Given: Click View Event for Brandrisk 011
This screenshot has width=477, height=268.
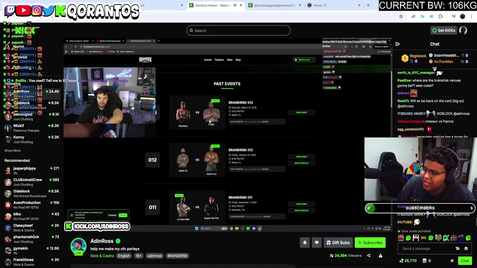Looking at the screenshot, I should (x=301, y=204).
